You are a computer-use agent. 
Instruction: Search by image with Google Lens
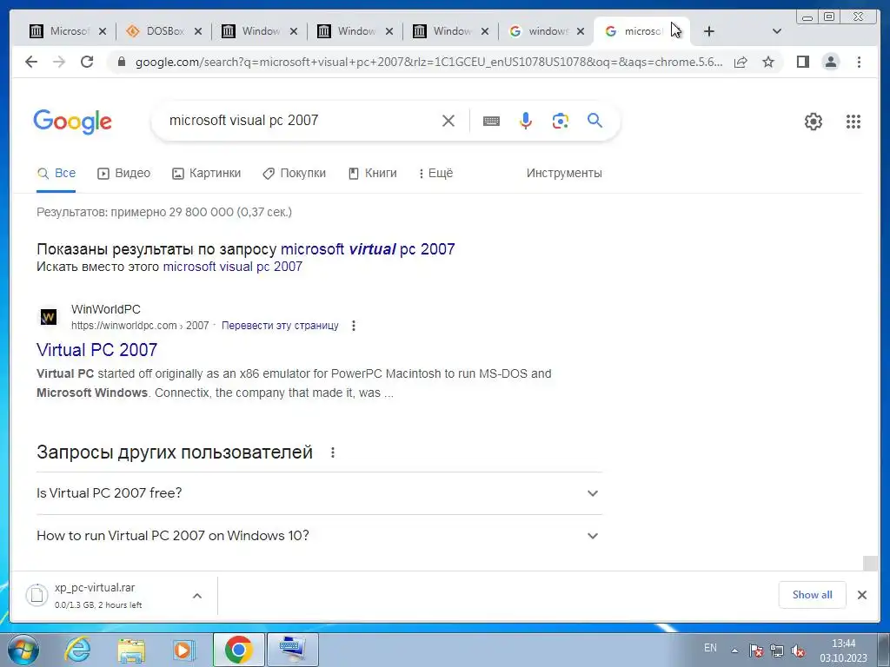[x=561, y=120]
